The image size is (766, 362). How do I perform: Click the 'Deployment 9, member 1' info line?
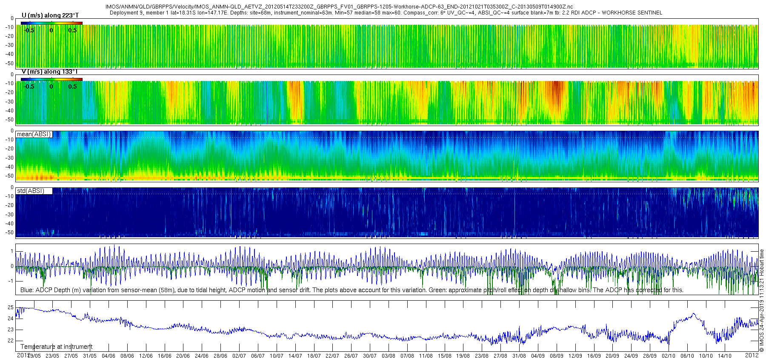click(386, 13)
